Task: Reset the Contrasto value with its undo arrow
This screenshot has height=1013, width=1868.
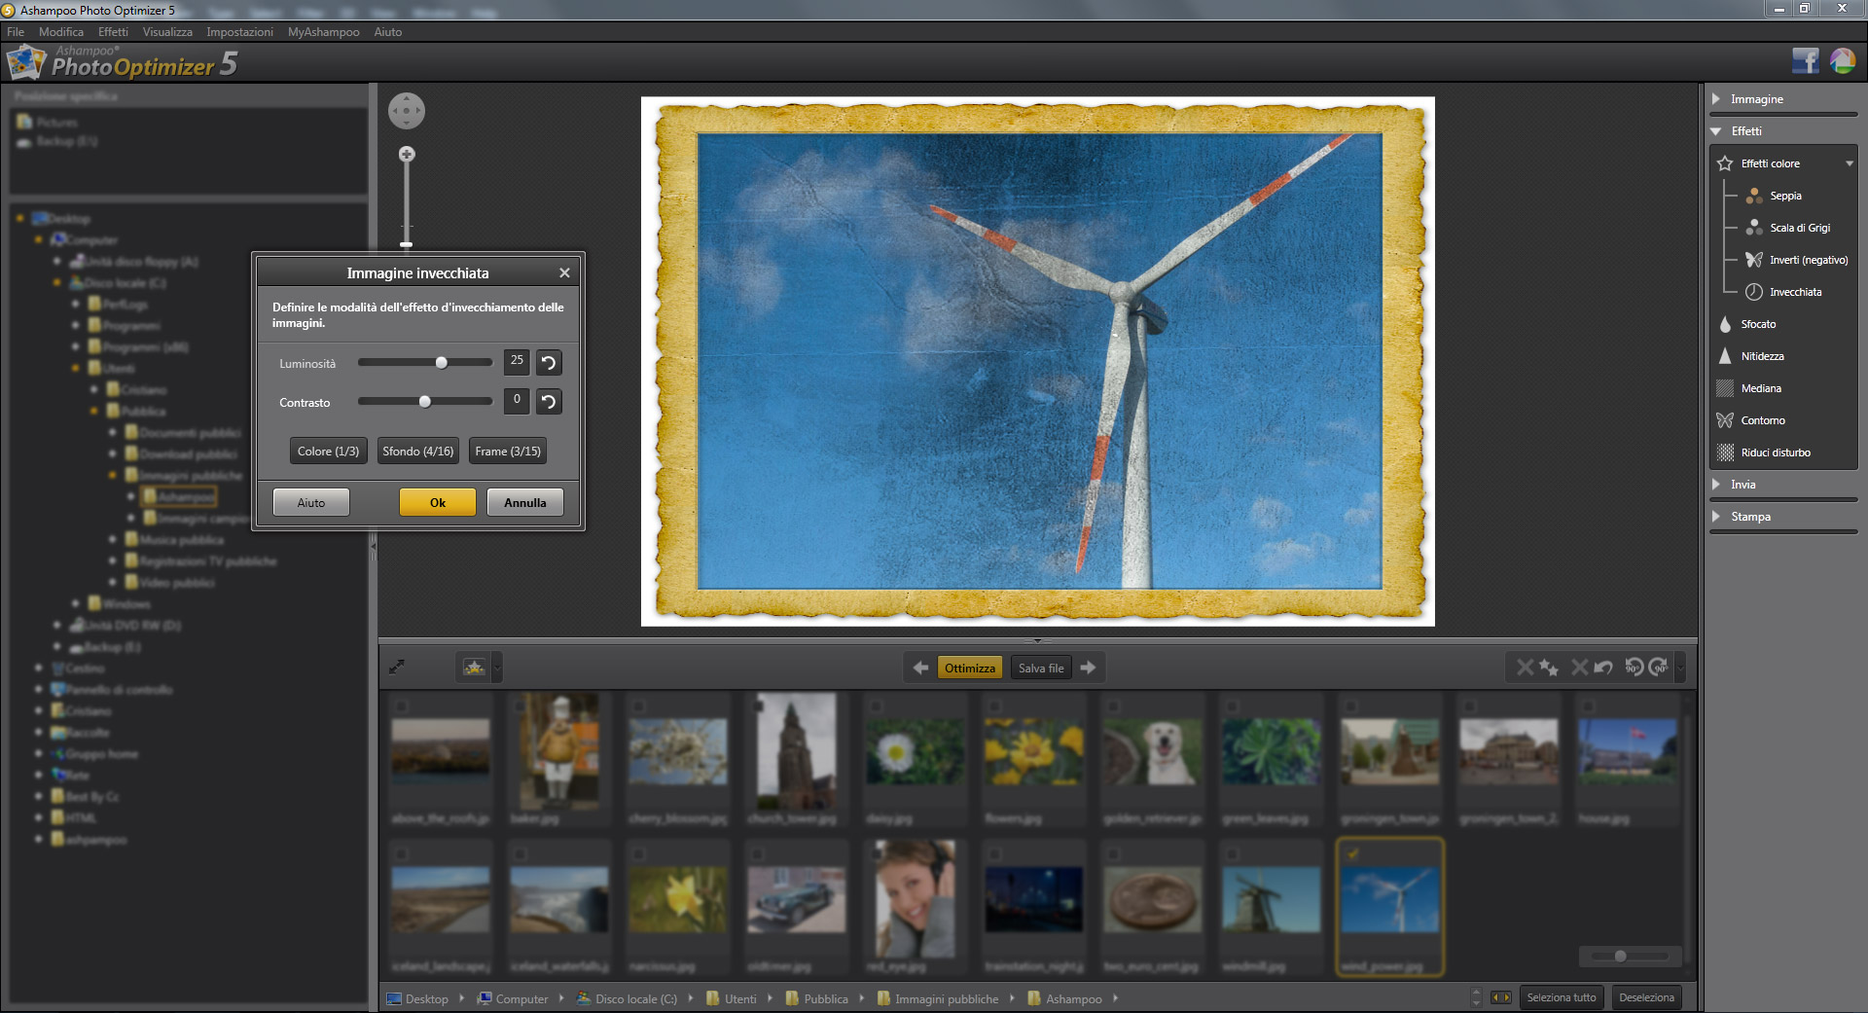Action: (x=549, y=402)
